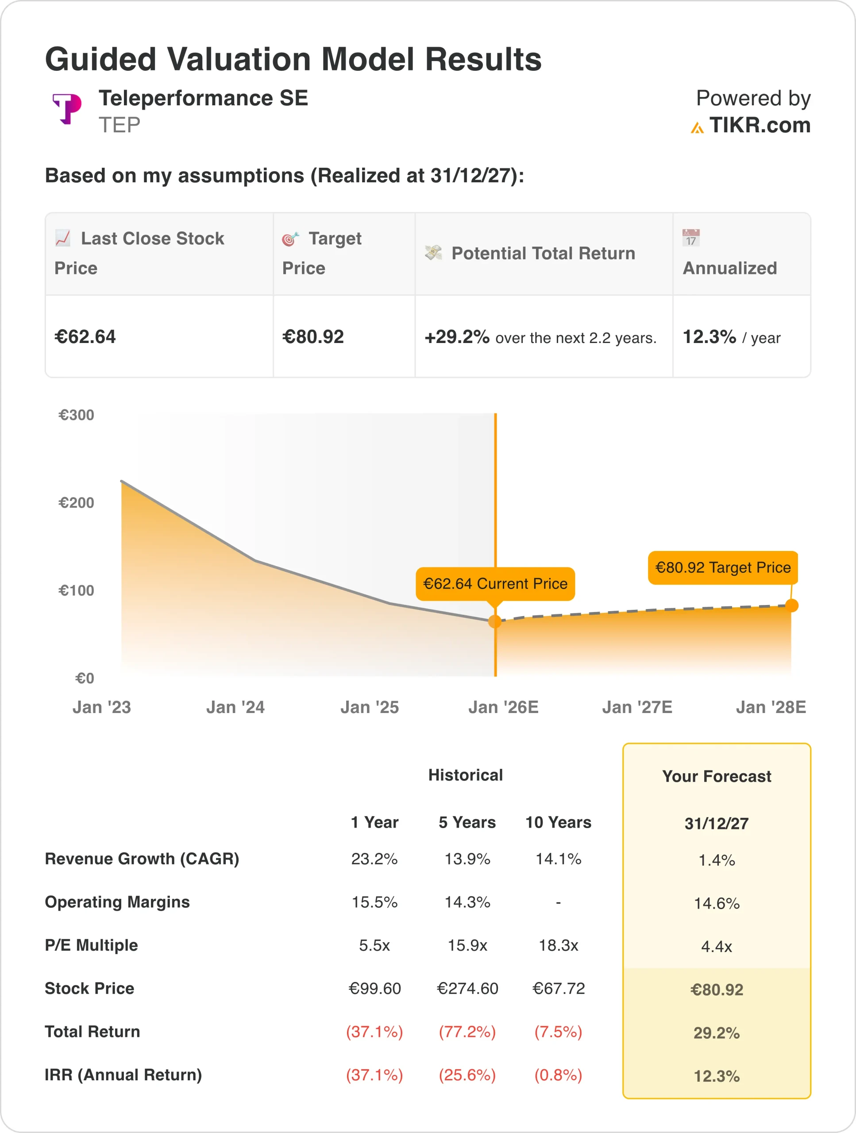This screenshot has height=1133, width=856.
Task: Click the chart icon beside Last Close Stock
Action: click(63, 238)
